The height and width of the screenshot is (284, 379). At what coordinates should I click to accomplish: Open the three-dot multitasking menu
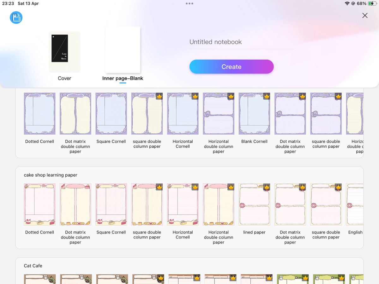(x=189, y=3)
